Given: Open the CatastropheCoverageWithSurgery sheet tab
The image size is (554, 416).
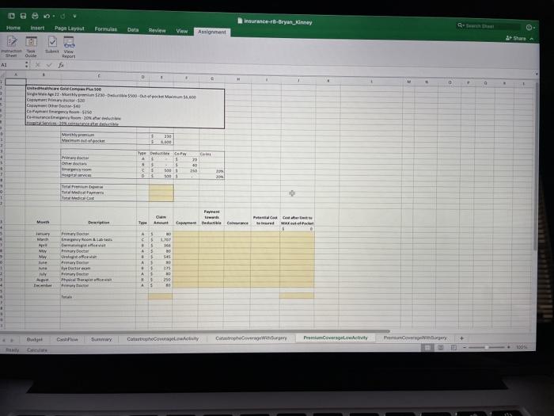Looking at the screenshot, I should coord(251,338).
